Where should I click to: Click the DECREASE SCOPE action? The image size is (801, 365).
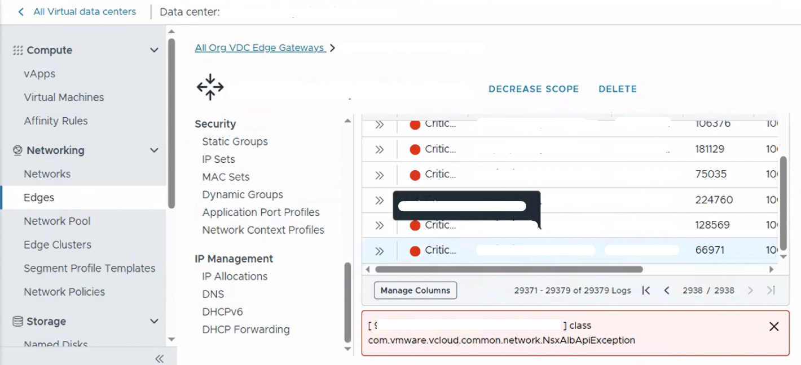tap(534, 89)
